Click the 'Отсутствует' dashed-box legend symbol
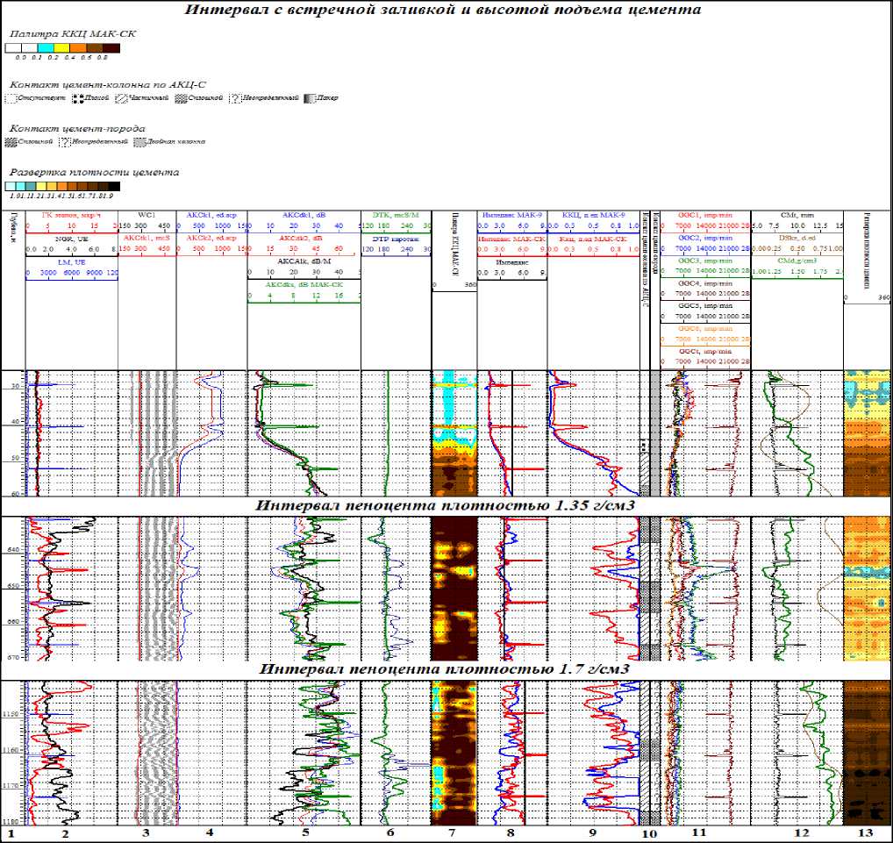This screenshot has width=893, height=843. pyautogui.click(x=11, y=98)
